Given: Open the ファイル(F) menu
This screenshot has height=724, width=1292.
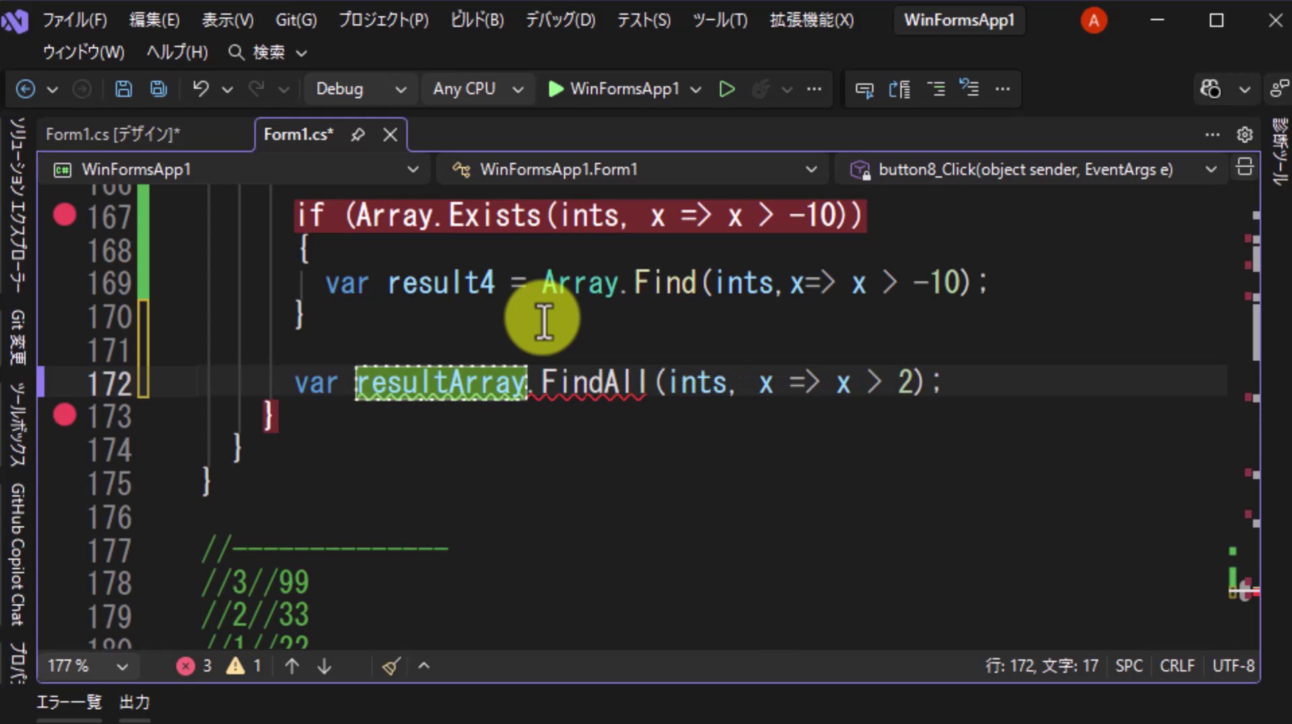Looking at the screenshot, I should point(75,20).
